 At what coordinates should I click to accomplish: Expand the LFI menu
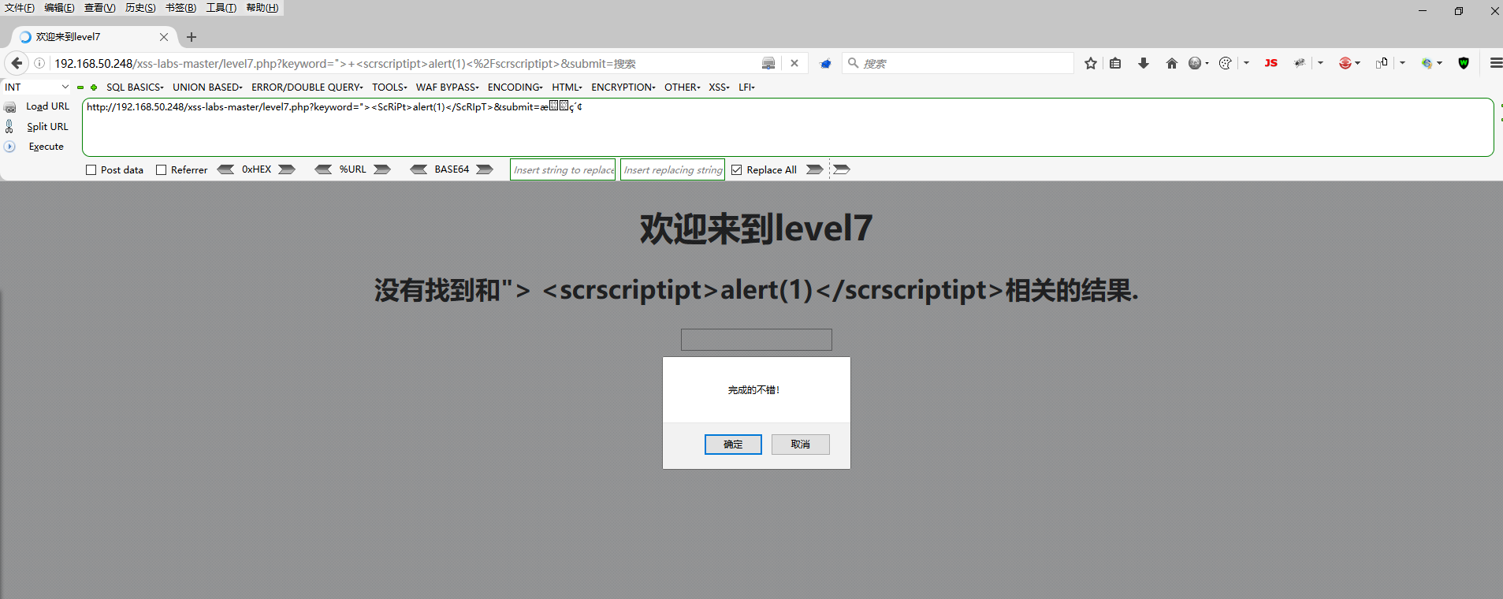(x=747, y=87)
